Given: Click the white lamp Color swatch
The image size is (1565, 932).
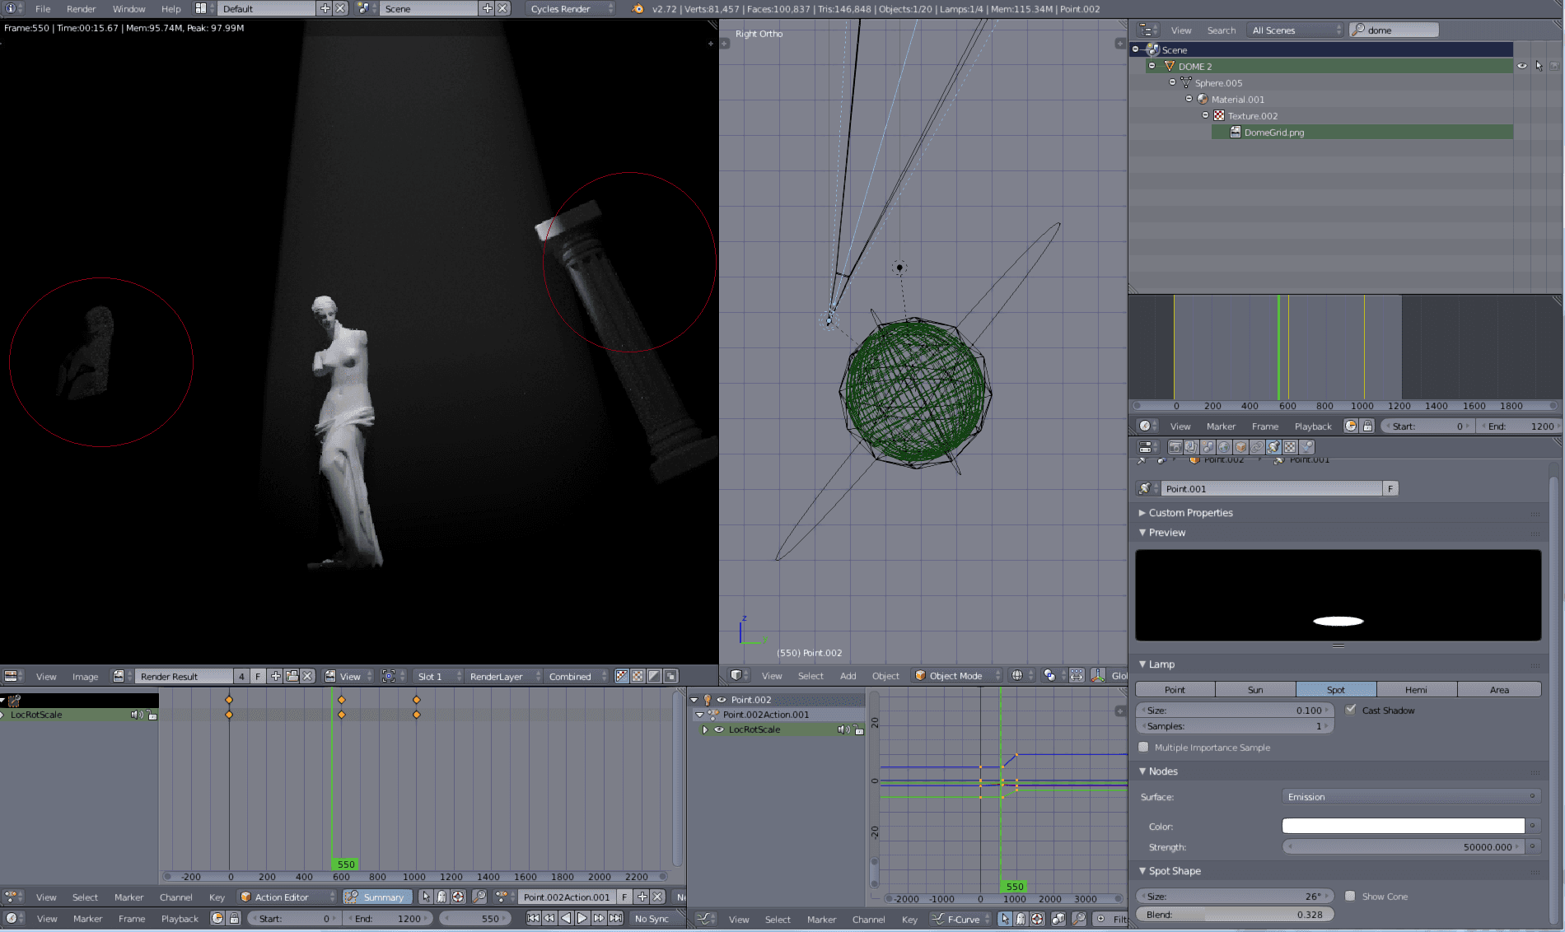Looking at the screenshot, I should pyautogui.click(x=1403, y=826).
